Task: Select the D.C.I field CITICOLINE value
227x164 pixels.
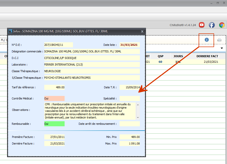Action: click(x=92, y=58)
